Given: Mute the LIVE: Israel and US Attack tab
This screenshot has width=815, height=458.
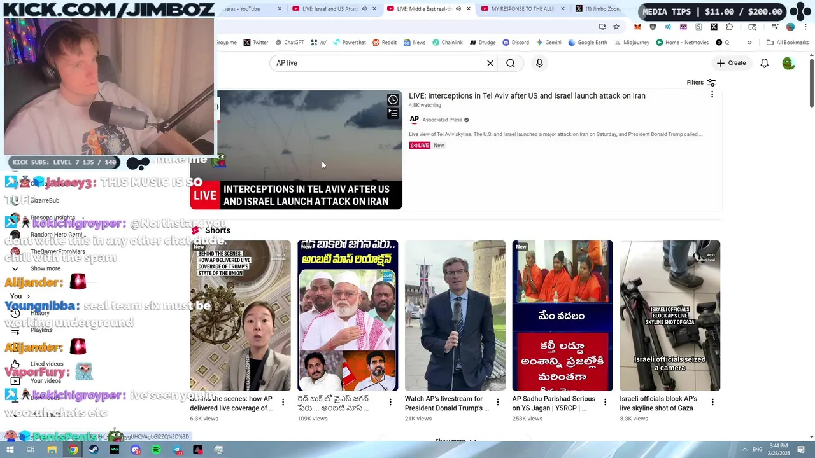Looking at the screenshot, I should [x=364, y=9].
